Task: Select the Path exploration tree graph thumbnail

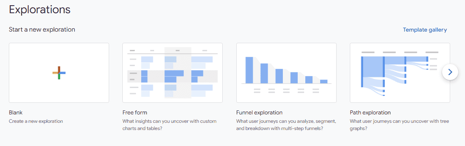Action: (x=400, y=73)
